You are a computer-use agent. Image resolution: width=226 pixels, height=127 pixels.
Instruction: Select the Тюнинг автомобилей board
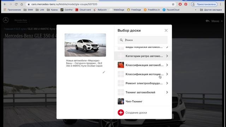click(143, 92)
